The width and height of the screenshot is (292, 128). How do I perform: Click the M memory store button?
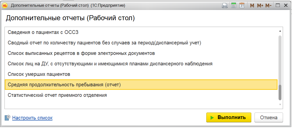point(252,5)
